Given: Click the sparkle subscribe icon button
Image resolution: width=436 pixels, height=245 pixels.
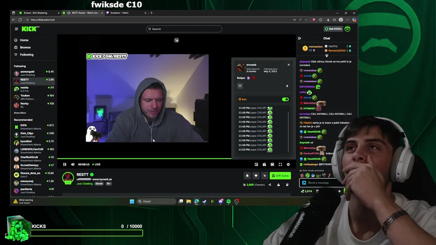Looking at the screenshot, I should (x=264, y=176).
